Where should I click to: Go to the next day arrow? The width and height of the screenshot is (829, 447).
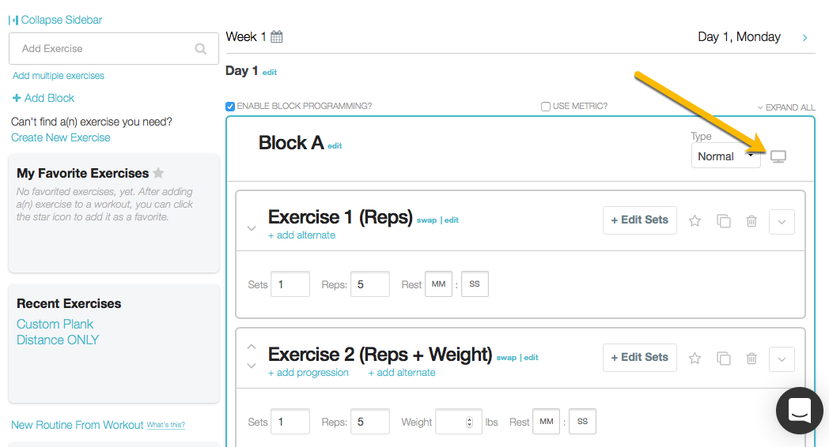click(805, 37)
